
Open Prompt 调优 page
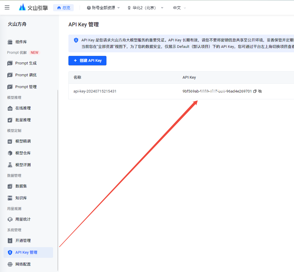26,75
